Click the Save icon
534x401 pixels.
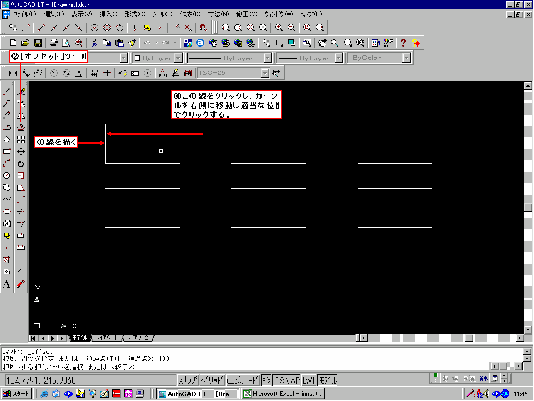pos(38,43)
